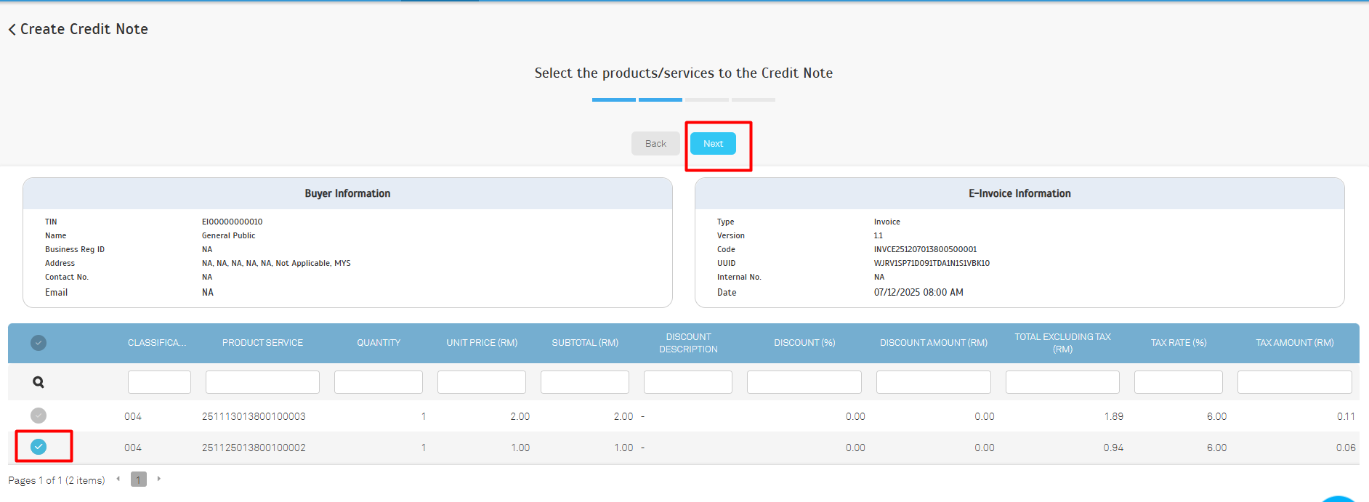
Task: Click the Tax Amount filter input field
Action: (1294, 382)
